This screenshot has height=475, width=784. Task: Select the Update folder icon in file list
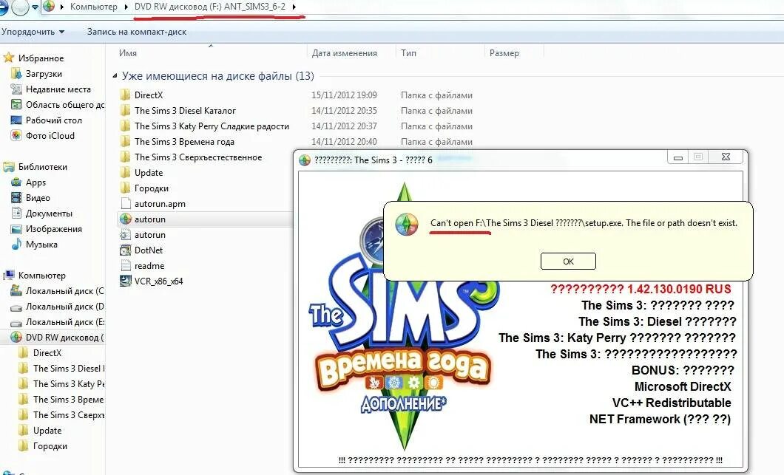(126, 172)
